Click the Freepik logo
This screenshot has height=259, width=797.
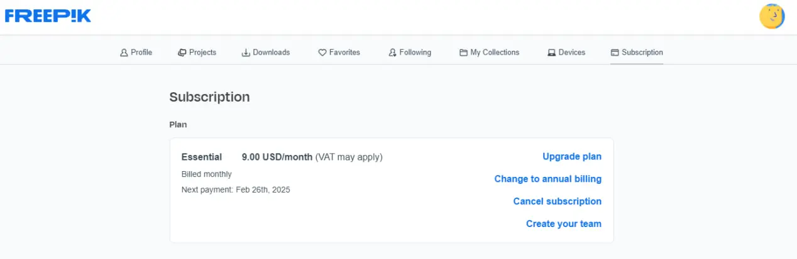(48, 16)
